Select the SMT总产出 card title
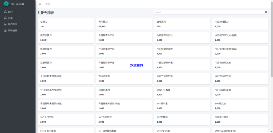Screen dimensions: 273x133 (x=162, y=104)
